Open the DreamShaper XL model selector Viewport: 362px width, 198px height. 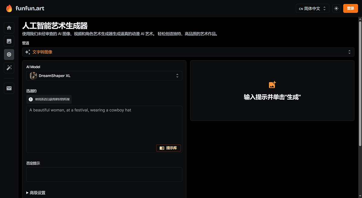pos(104,76)
